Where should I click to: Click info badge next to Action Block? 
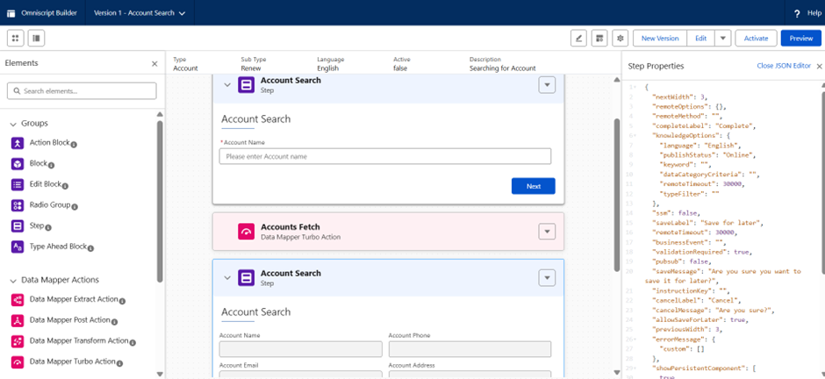click(x=74, y=145)
